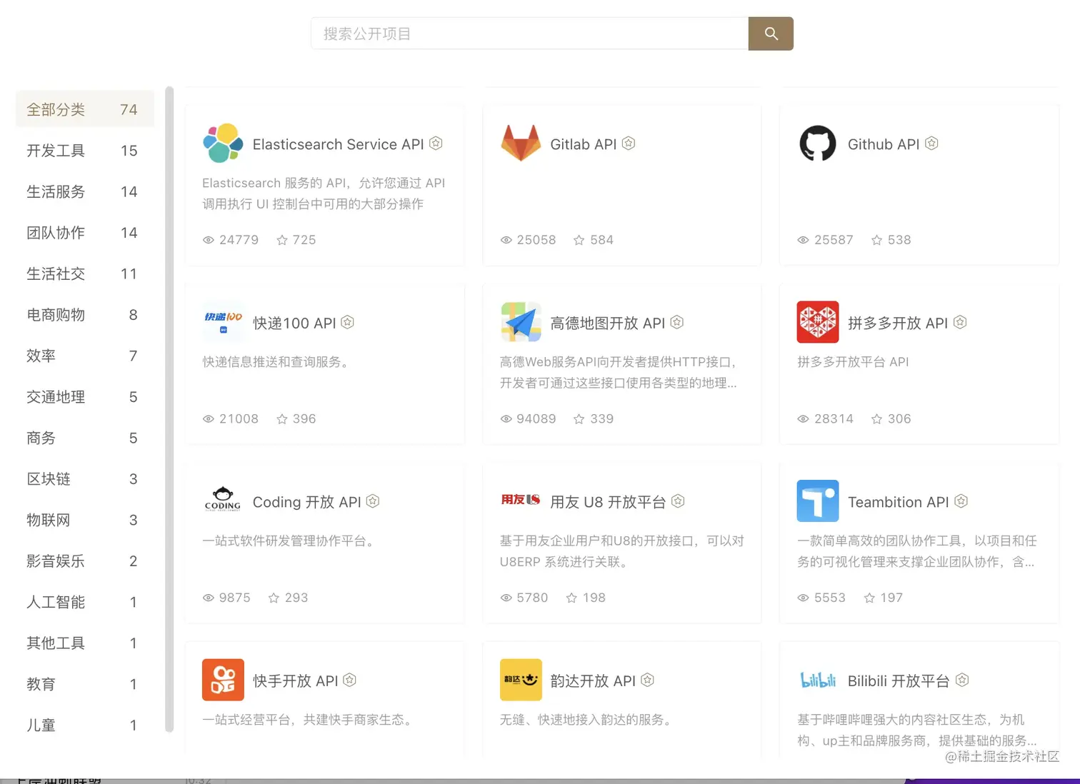Click verified badge beside Github API
The height and width of the screenshot is (784, 1080).
(931, 144)
